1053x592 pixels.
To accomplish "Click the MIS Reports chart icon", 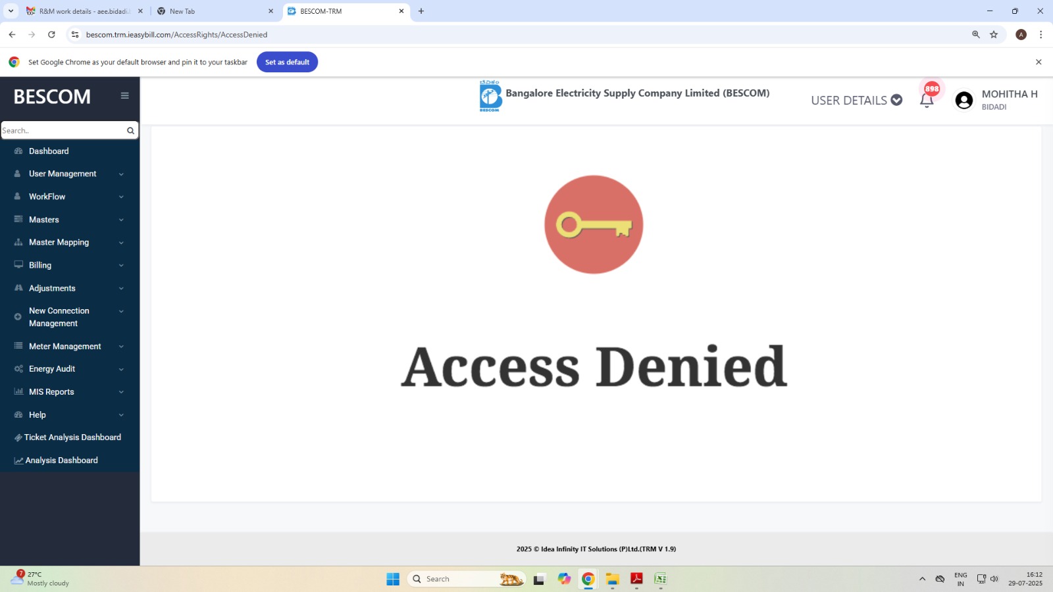I will click(x=18, y=391).
